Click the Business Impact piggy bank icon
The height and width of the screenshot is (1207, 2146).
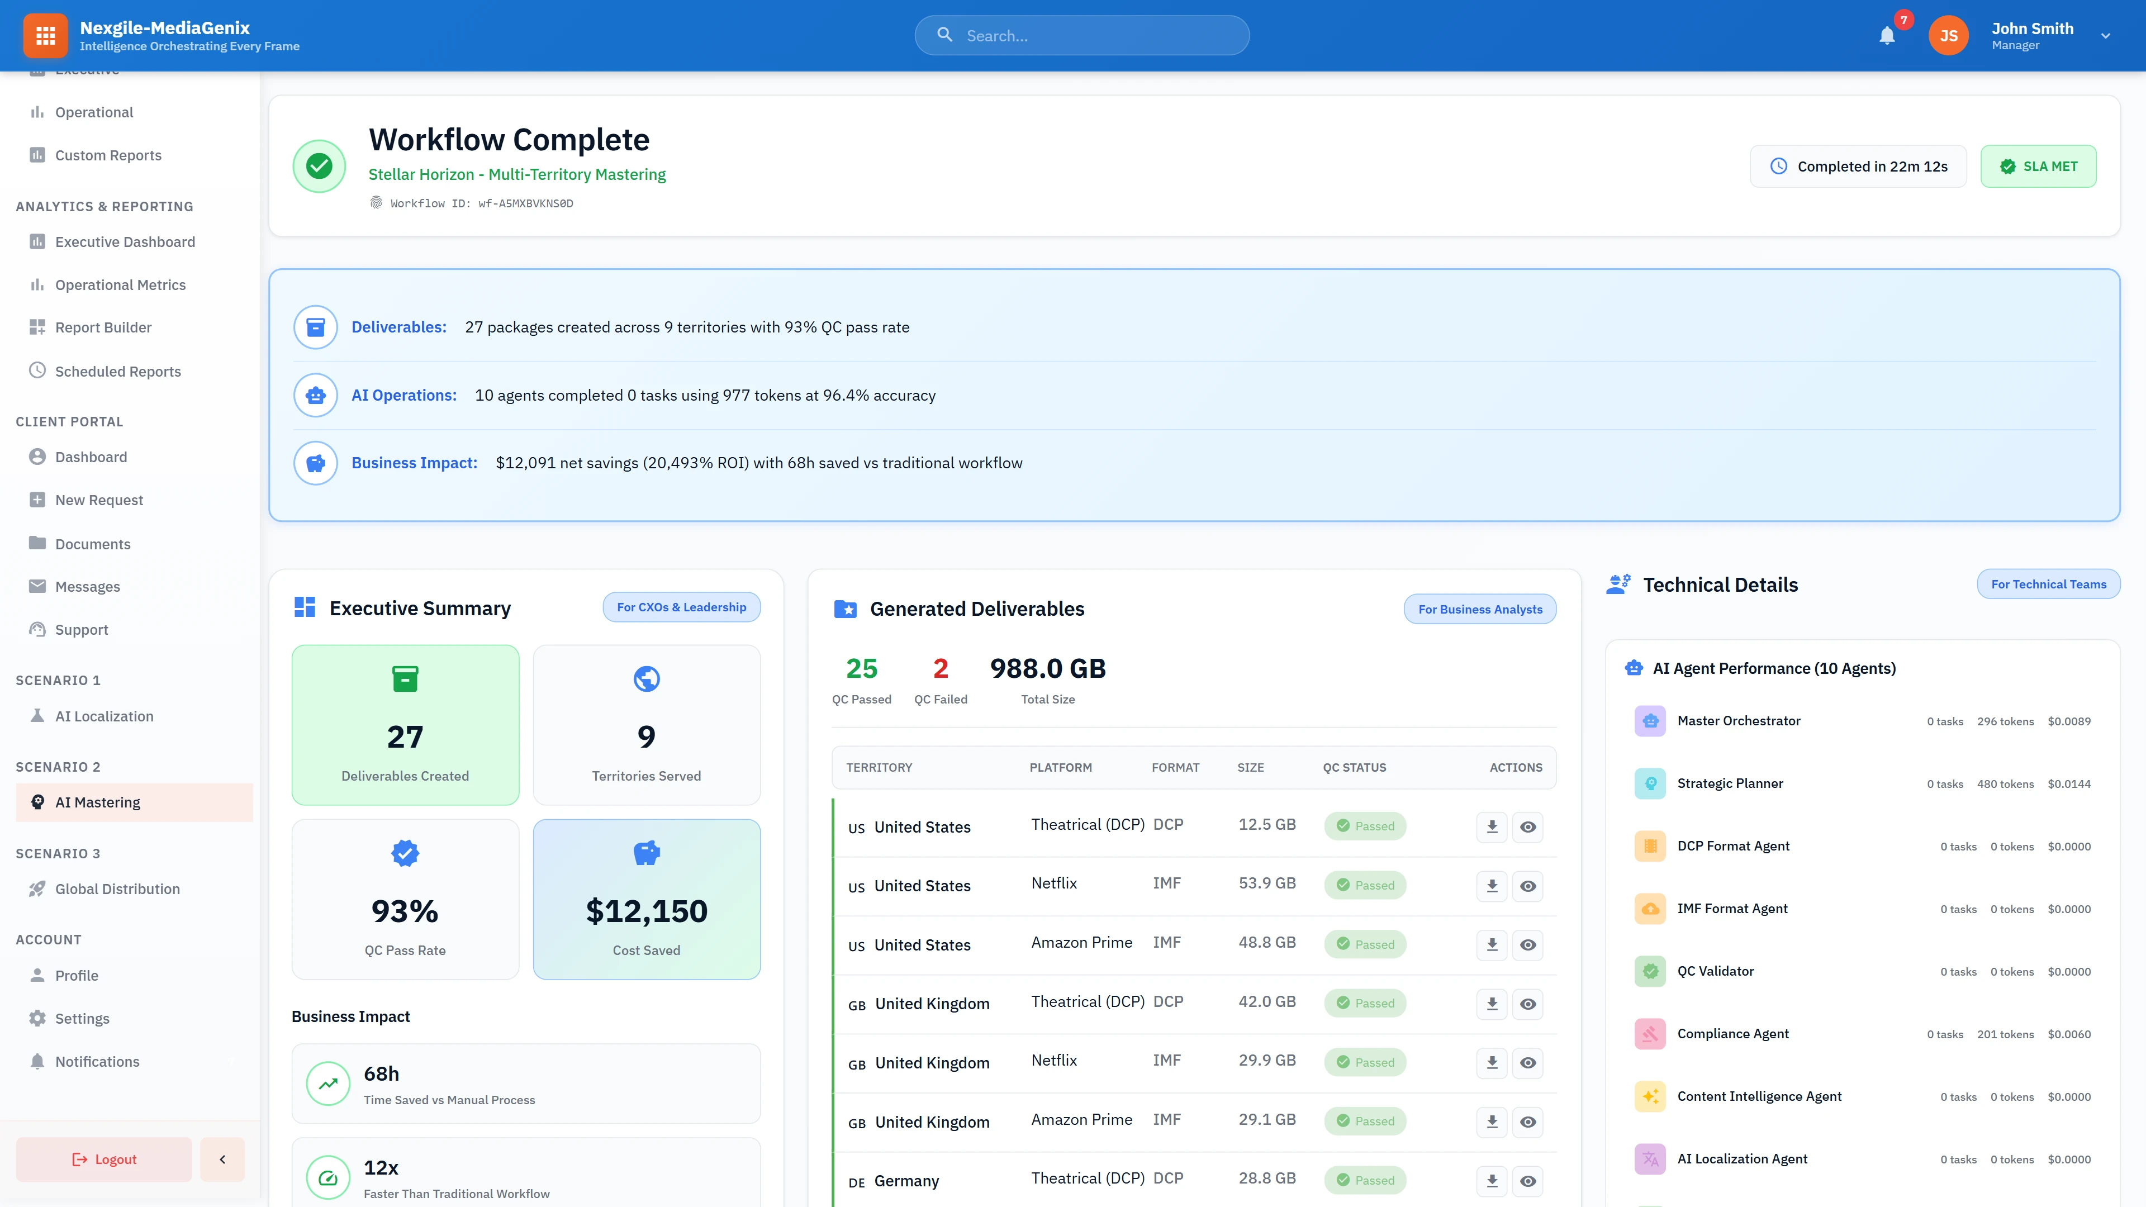[x=315, y=463]
